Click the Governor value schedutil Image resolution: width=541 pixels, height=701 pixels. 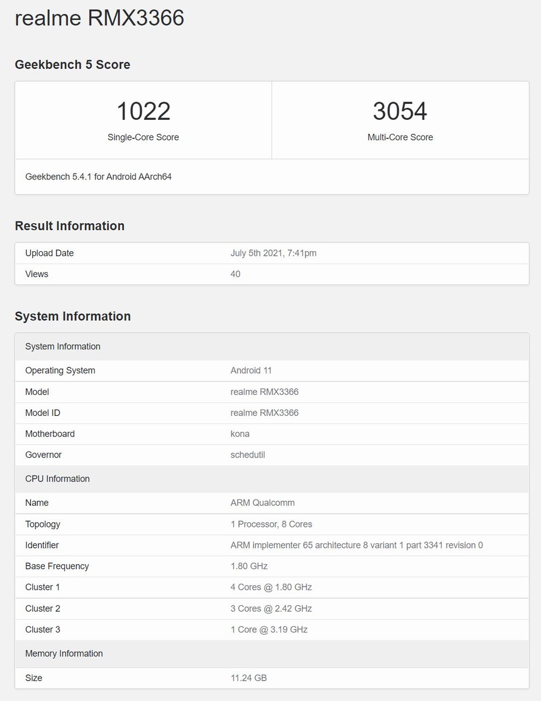coord(248,454)
